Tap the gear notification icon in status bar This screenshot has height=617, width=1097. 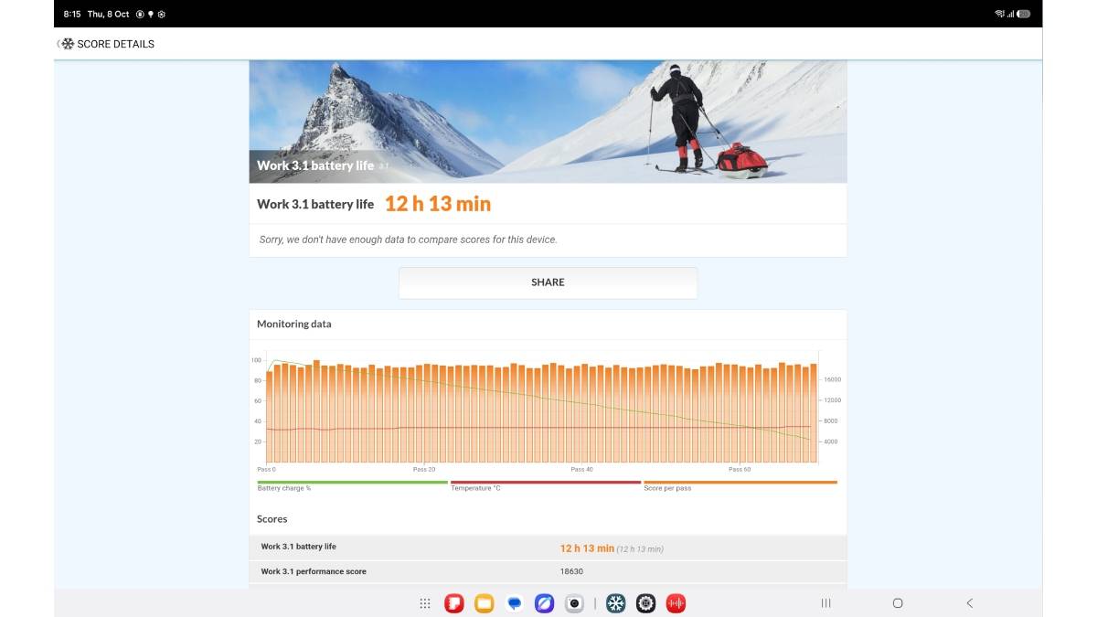tap(162, 15)
